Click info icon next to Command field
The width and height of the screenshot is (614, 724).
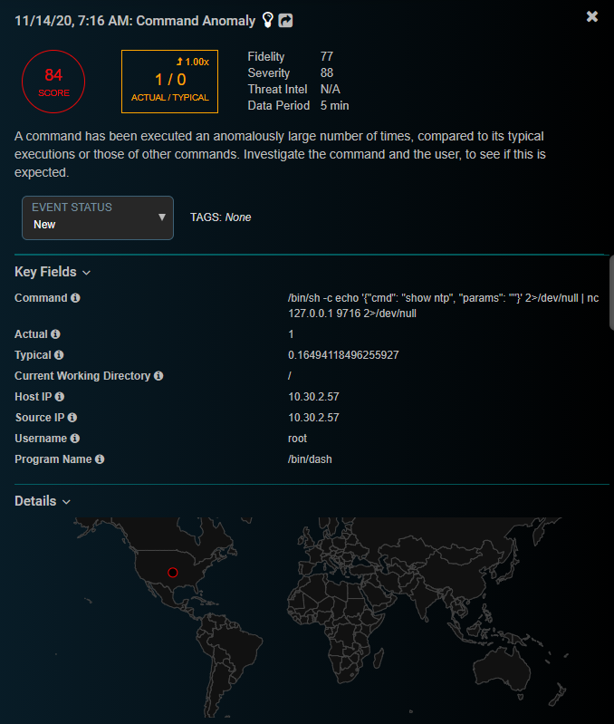click(75, 298)
